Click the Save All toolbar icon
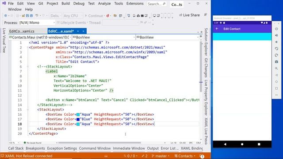This screenshot has height=159, width=283. 31,16
